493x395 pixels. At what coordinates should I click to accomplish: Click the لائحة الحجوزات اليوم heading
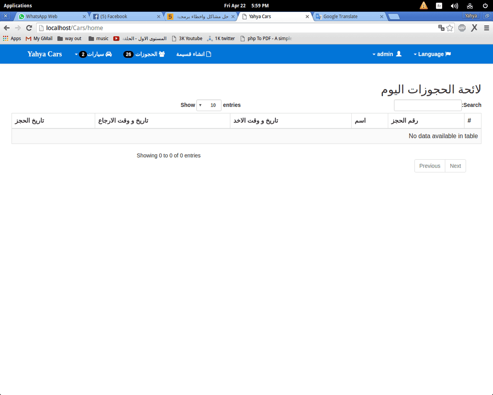[x=431, y=89]
